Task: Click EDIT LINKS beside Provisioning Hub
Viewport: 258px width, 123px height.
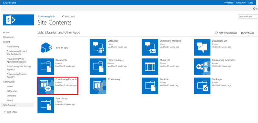Action: (68, 16)
